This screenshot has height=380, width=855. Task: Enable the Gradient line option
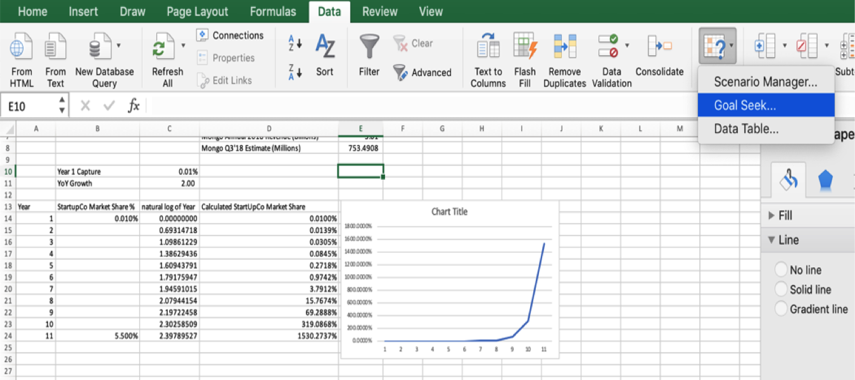(x=781, y=308)
